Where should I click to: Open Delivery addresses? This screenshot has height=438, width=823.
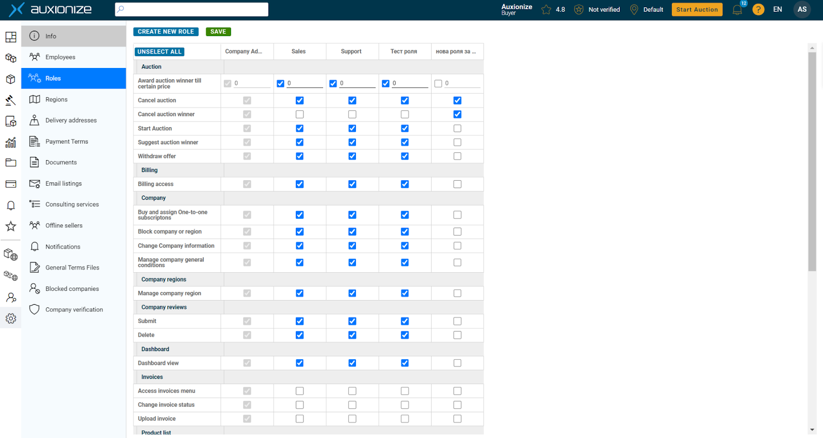[74, 120]
